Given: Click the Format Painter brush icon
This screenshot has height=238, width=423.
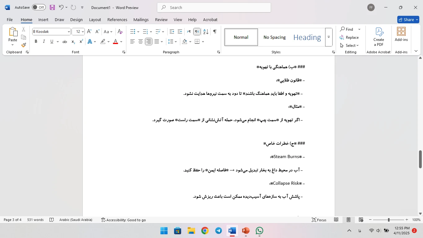Looking at the screenshot, I should coord(24,45).
